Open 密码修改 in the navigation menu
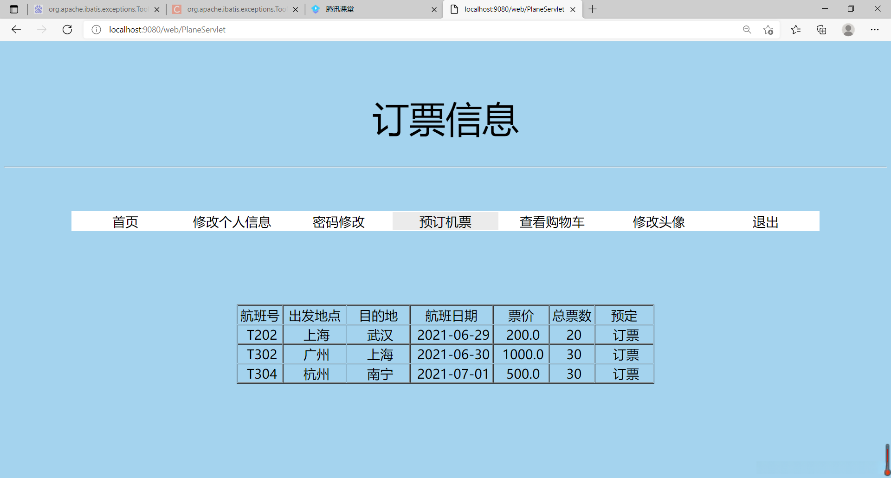 [x=339, y=222]
